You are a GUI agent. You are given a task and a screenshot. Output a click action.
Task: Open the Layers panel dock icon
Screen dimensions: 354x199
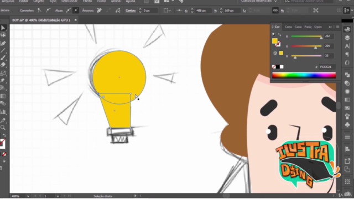coord(347,38)
